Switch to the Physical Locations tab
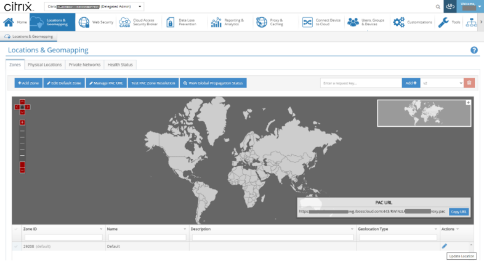The image size is (484, 261). coord(45,65)
